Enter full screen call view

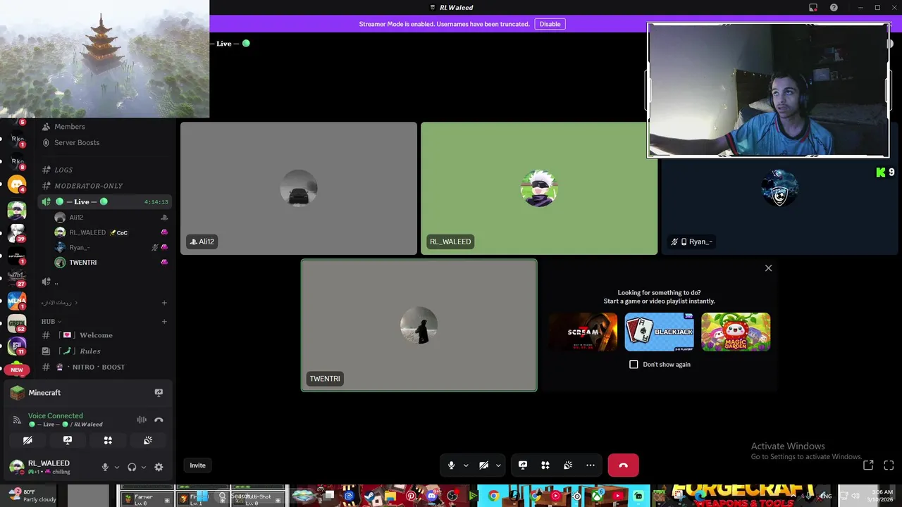(889, 465)
